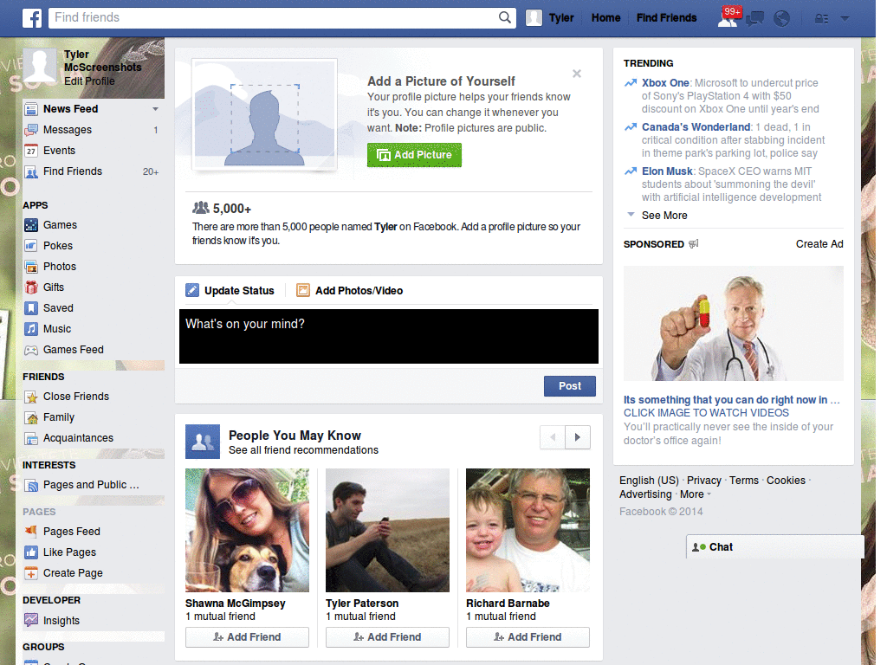887x665 pixels.
Task: Add Shawna McGimpsey as friend
Action: coord(247,637)
